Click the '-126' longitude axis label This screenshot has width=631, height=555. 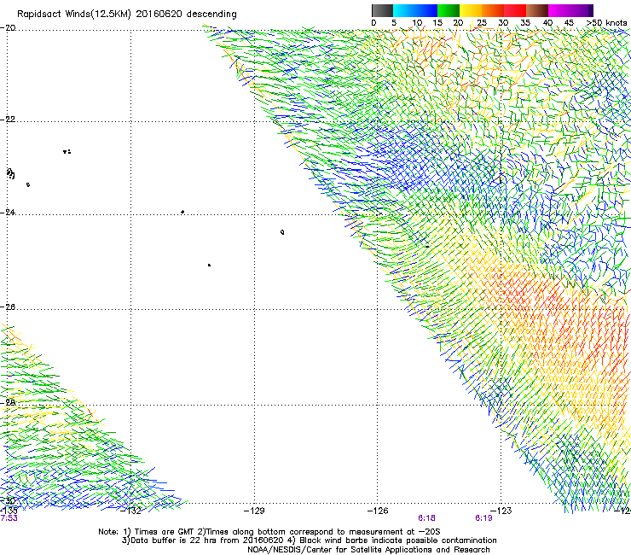378,511
